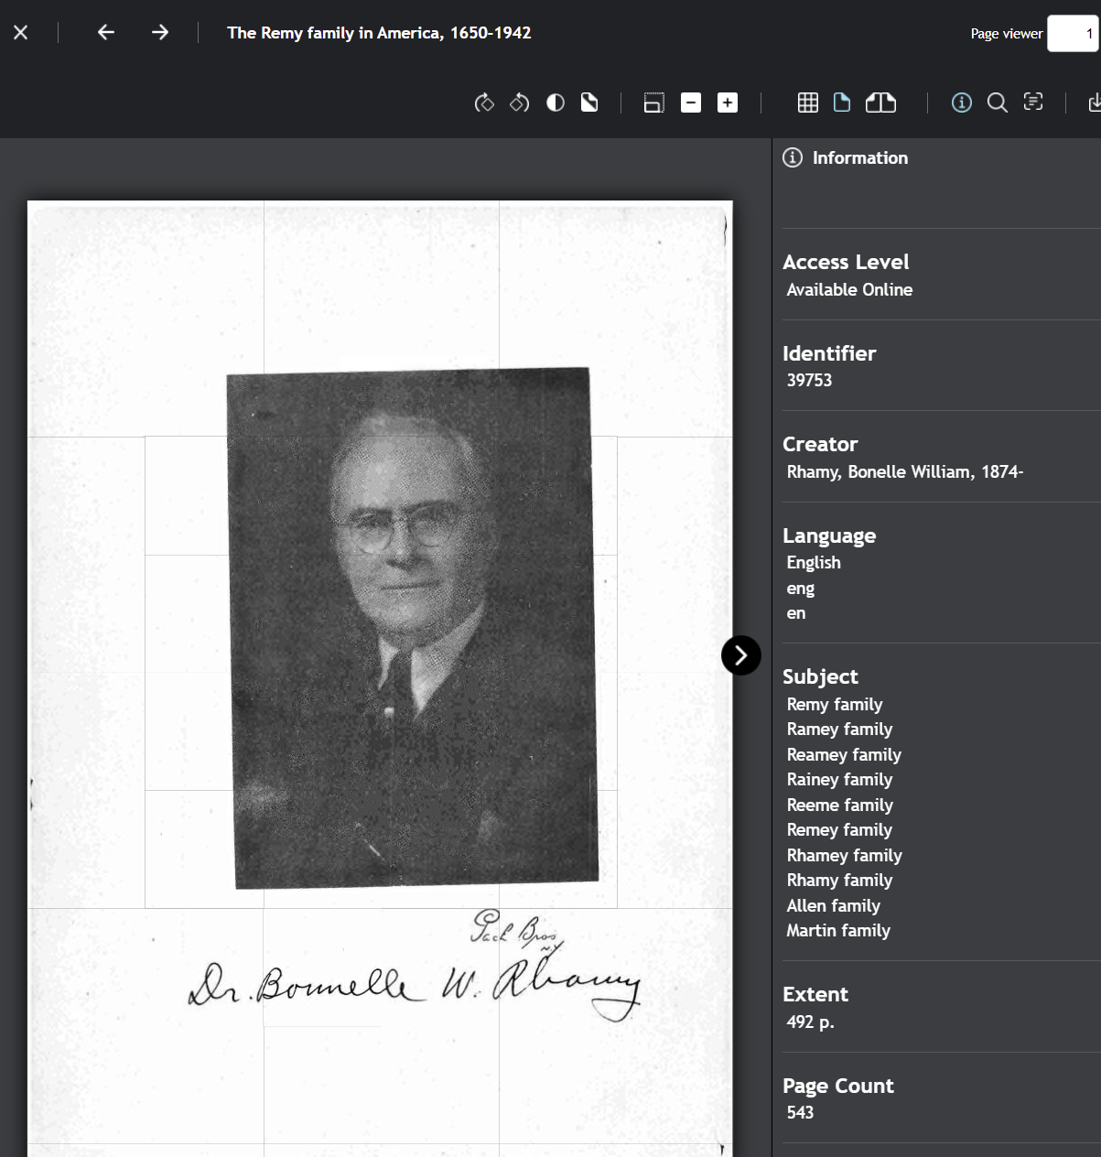This screenshot has width=1101, height=1157.
Task: Click the Information header circle icon
Action: coord(793,157)
